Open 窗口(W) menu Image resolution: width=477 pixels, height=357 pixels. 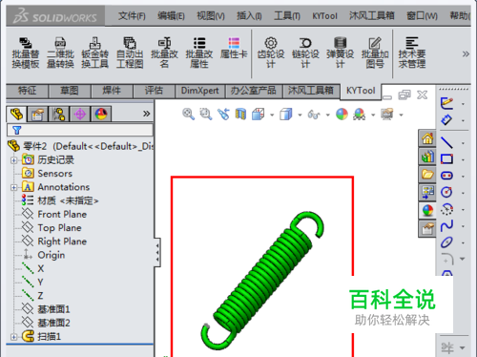pos(422,15)
